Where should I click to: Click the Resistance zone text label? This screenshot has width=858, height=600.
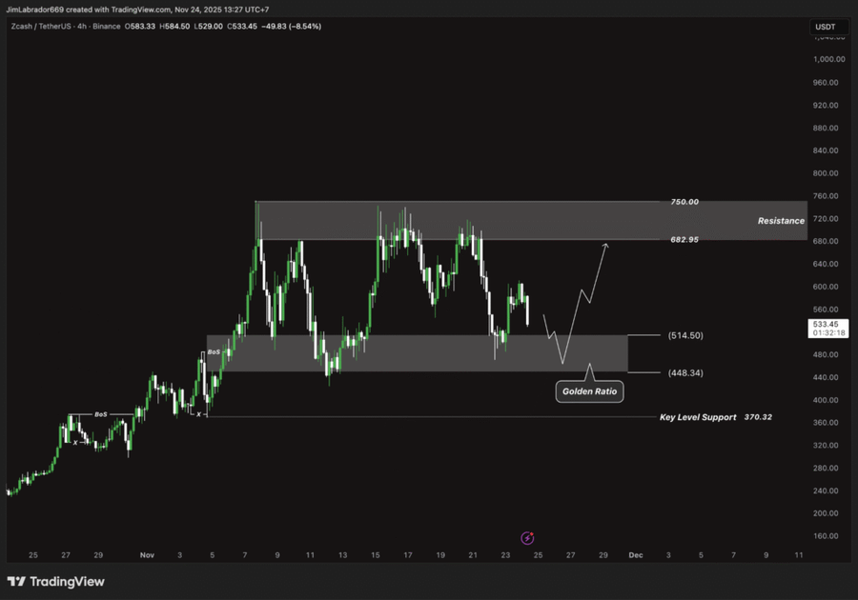[x=781, y=221]
